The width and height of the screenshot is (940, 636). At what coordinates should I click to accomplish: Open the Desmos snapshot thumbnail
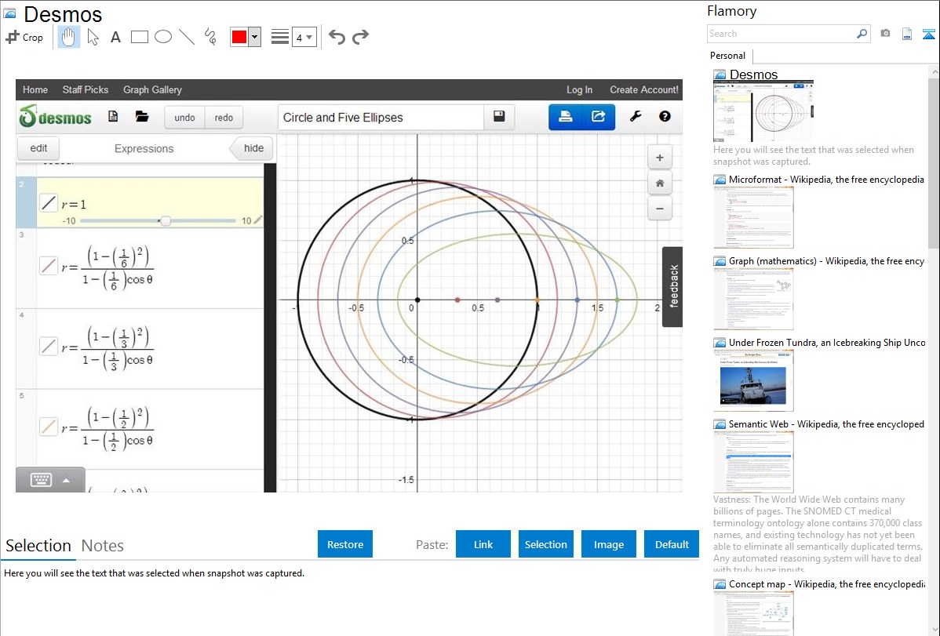click(x=763, y=111)
